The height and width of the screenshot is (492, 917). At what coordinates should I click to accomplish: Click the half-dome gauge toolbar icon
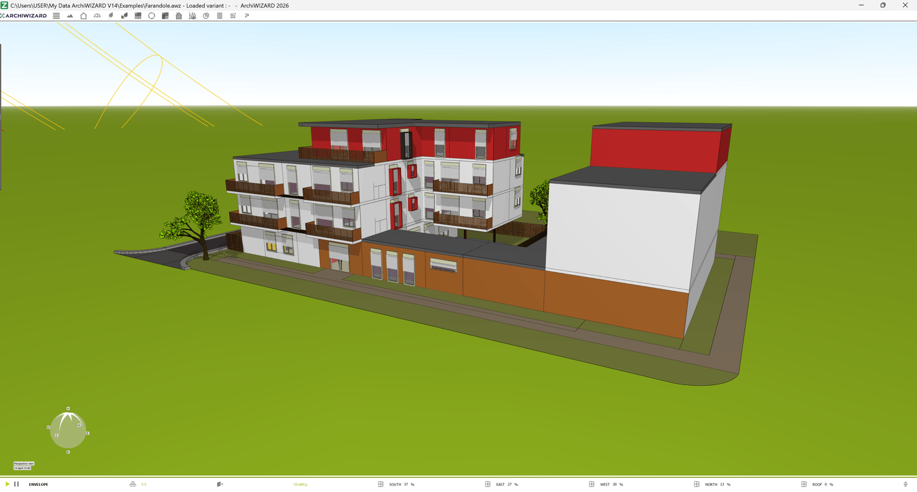tap(97, 16)
